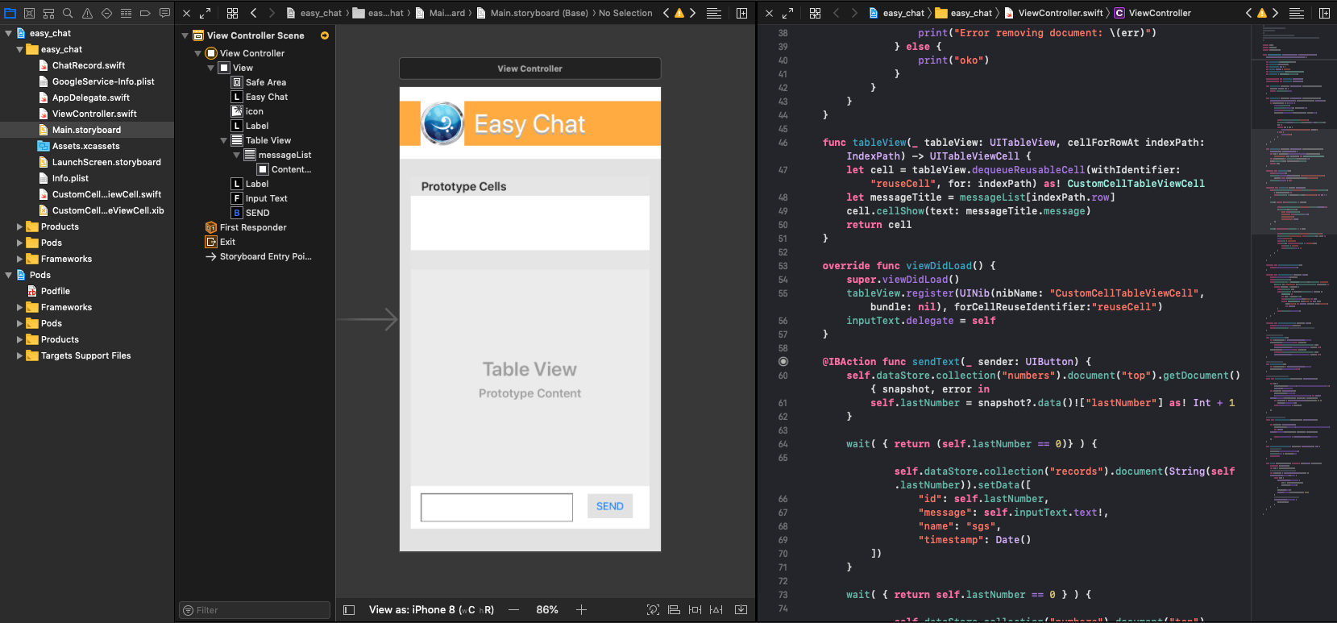Open the Test navigator diamond tab
Viewport: 1337px width, 623px height.
[x=106, y=13]
